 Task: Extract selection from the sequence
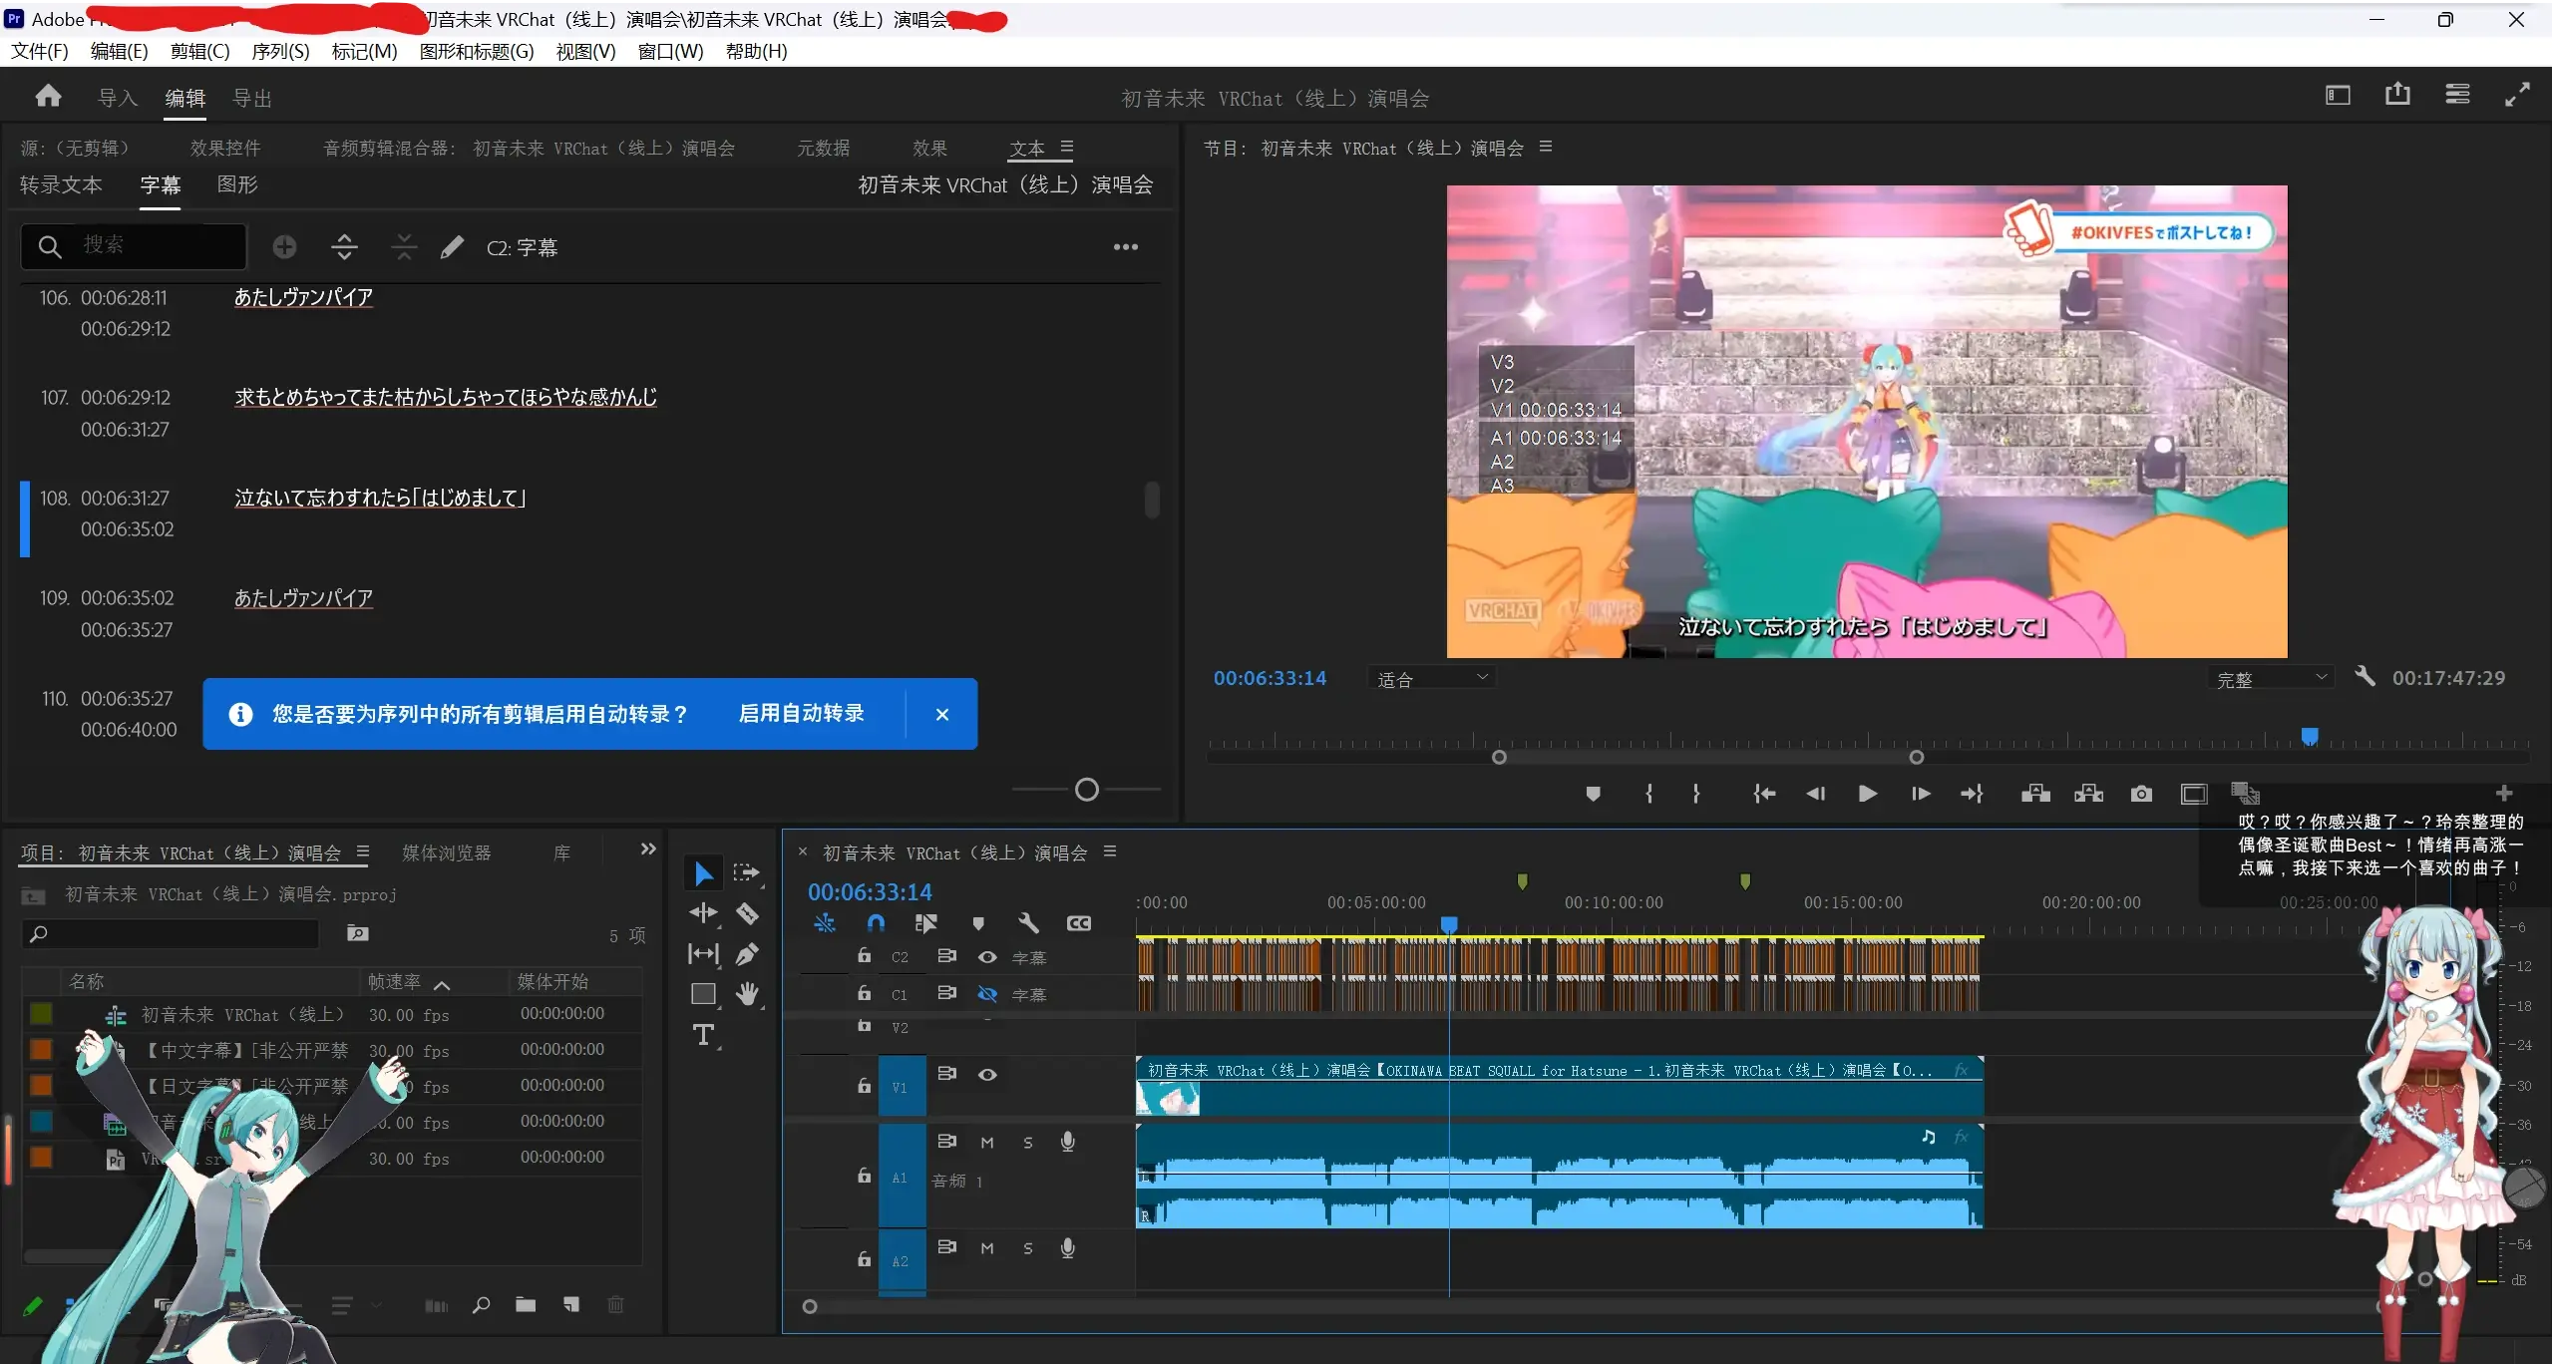pos(2088,794)
